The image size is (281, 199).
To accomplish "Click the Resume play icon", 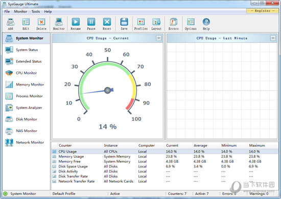I will point(76,22).
